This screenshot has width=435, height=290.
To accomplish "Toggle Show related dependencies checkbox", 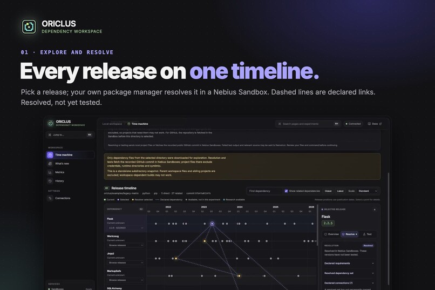I will (286, 191).
